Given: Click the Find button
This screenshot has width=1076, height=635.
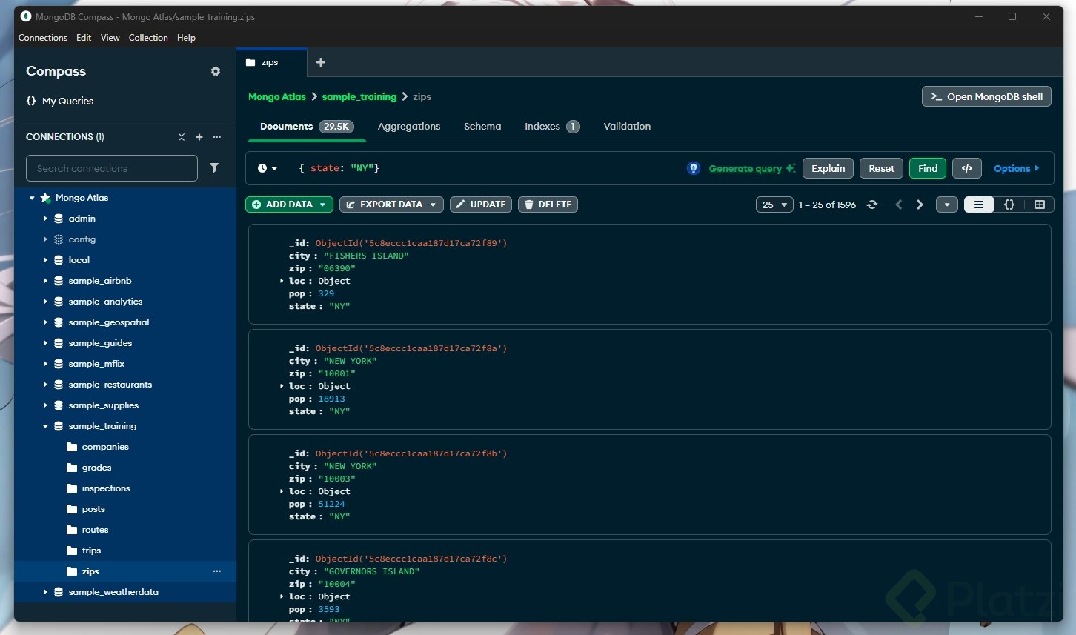Looking at the screenshot, I should (927, 168).
